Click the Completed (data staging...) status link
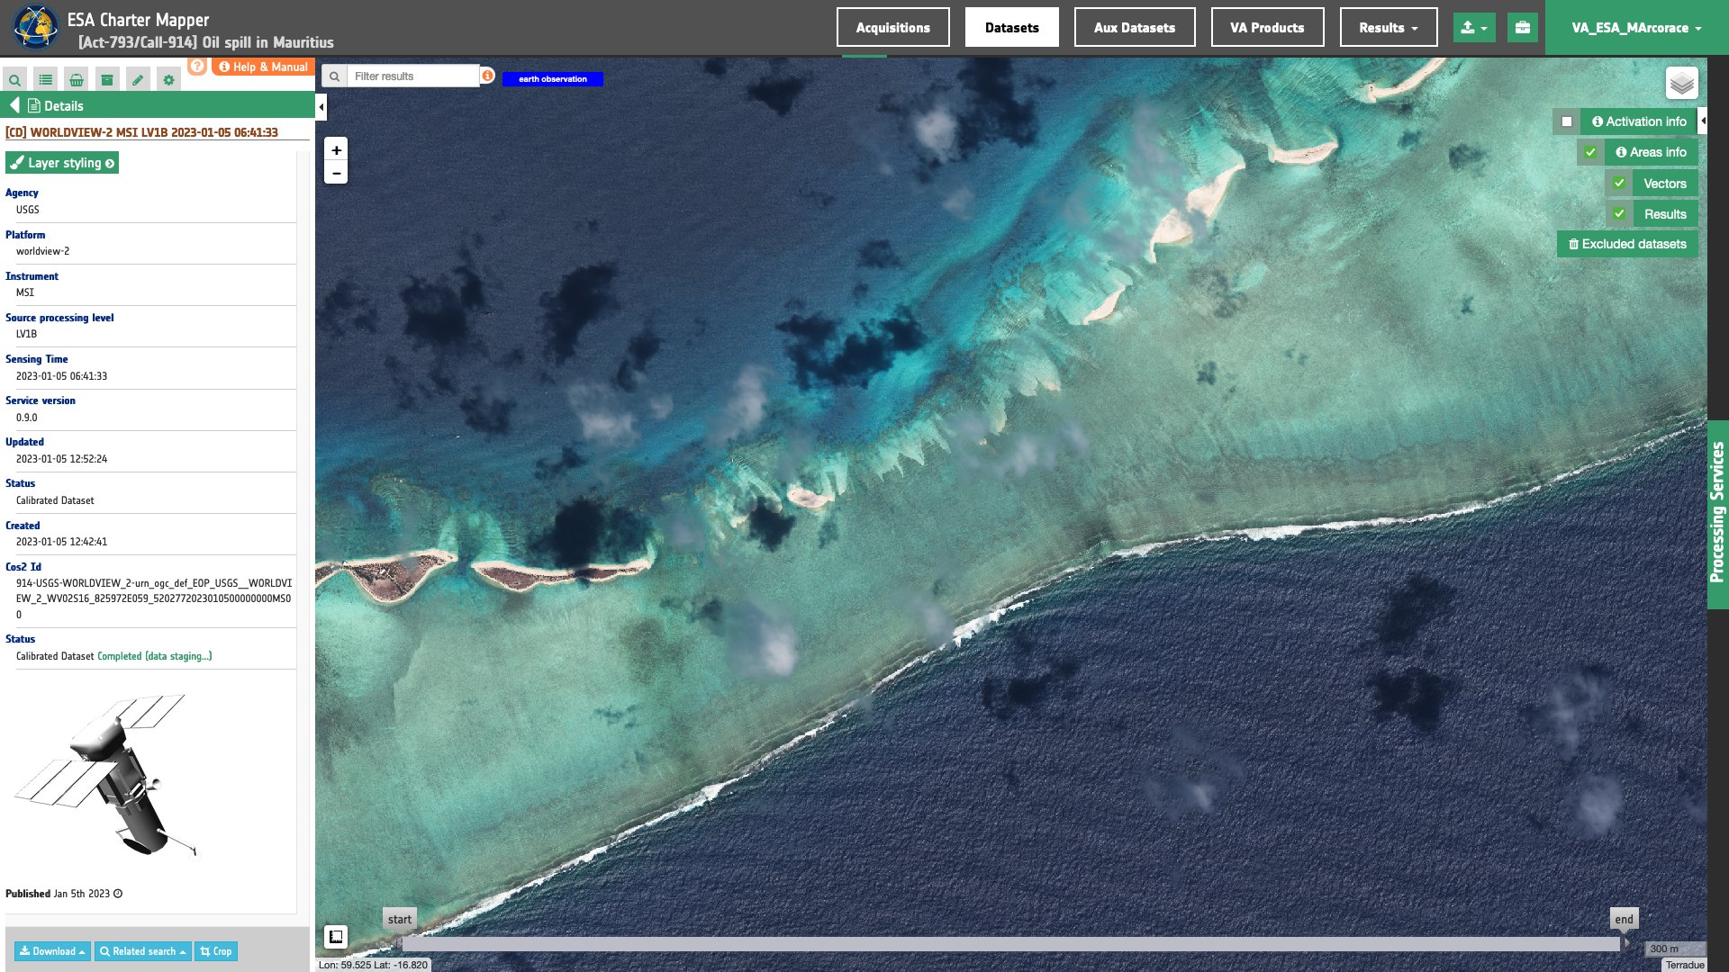Screen dimensions: 1729x972 pos(155,656)
